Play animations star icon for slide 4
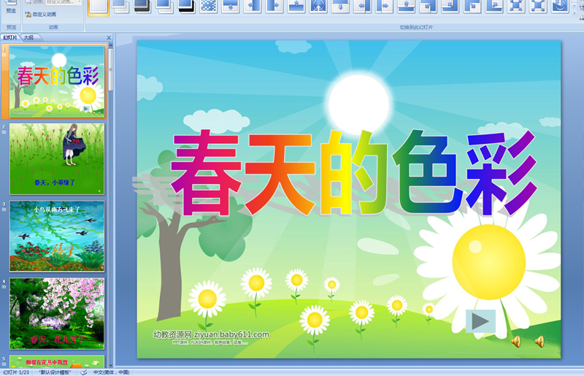 (x=4, y=287)
